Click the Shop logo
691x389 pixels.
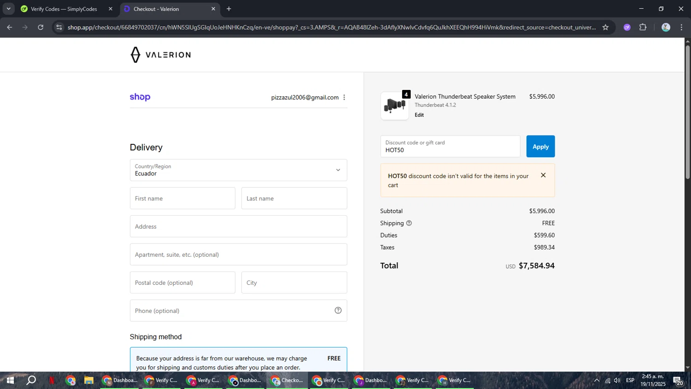coord(140,97)
